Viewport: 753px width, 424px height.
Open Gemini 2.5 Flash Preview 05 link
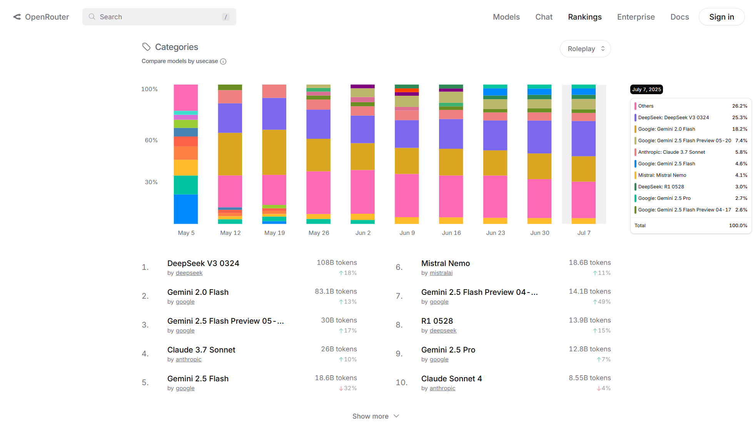tap(225, 321)
